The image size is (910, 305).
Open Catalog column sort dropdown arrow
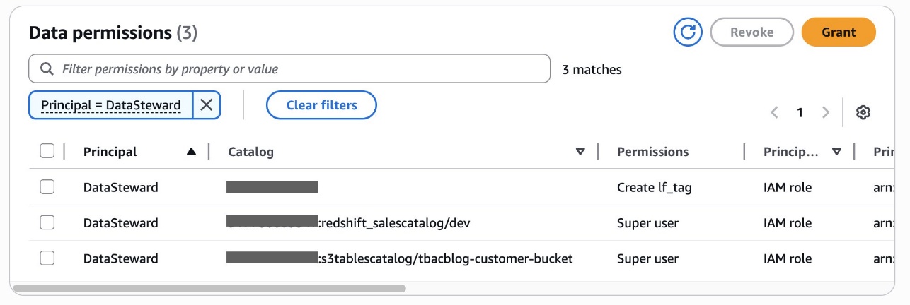click(580, 152)
